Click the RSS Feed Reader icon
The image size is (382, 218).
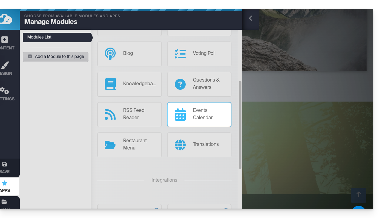[110, 114]
